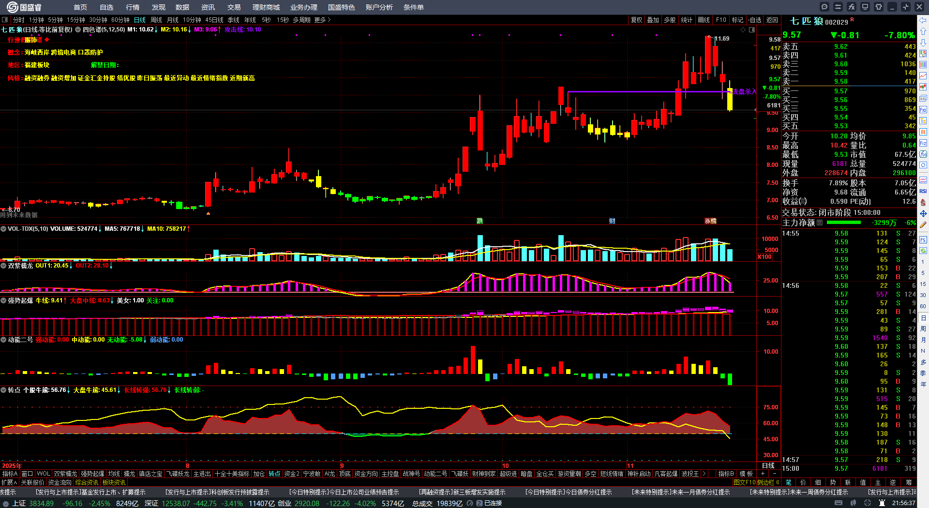Collapse the 双紫擒龙 indicator panel arrow
The image size is (929, 508).
pyautogui.click(x=3, y=266)
